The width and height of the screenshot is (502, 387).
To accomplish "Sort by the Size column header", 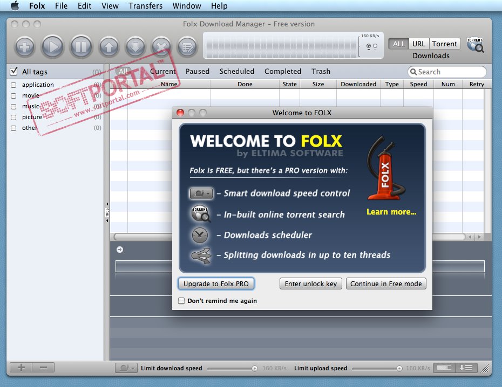I will pos(318,84).
